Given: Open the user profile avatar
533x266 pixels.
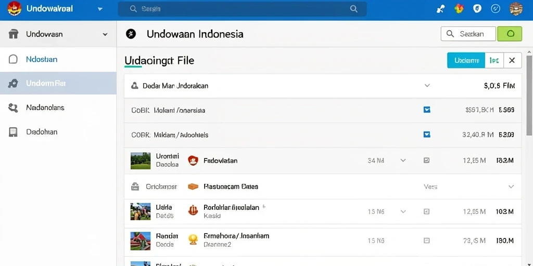Looking at the screenshot, I should tap(516, 9).
